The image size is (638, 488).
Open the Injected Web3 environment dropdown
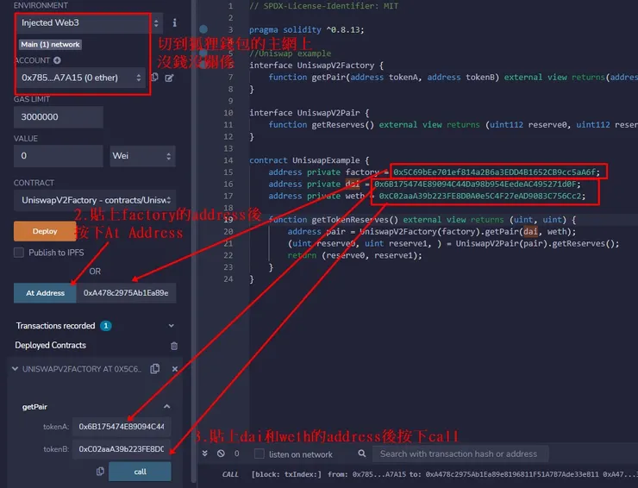coord(89,22)
